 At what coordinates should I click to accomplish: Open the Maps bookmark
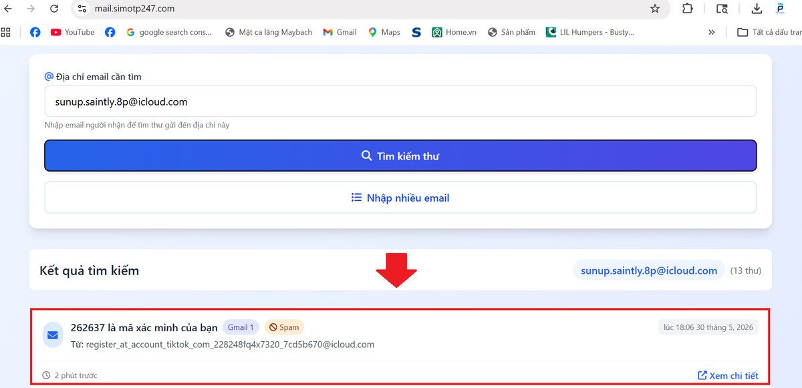point(384,32)
